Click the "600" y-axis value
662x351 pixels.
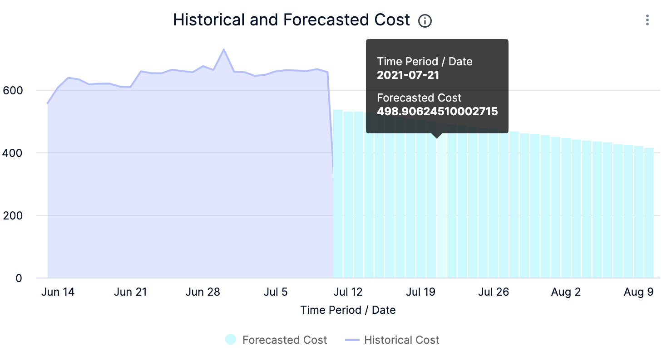click(13, 90)
